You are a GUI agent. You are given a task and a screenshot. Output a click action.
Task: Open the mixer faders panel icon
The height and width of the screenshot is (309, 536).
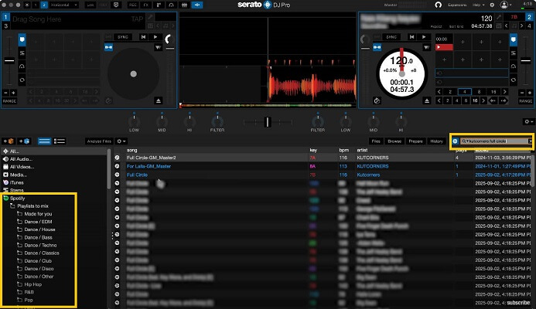(x=184, y=5)
